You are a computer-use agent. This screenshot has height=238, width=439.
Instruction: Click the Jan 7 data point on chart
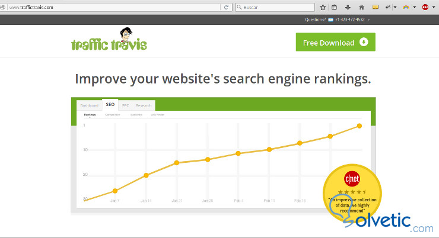coord(114,191)
